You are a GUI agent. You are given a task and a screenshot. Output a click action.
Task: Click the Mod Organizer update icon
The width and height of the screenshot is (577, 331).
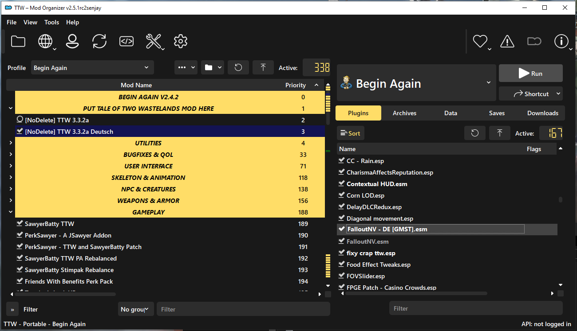tap(534, 41)
